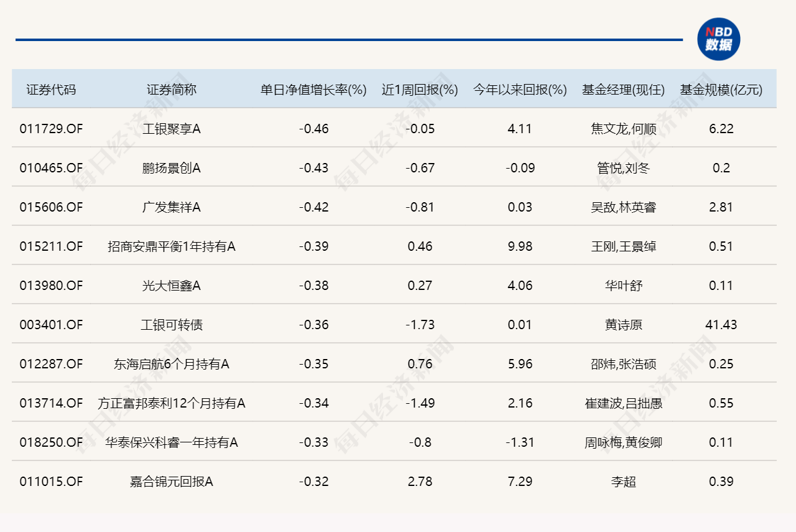Select fund manager 李超

click(623, 482)
